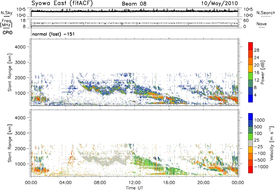Click the 'Power [dB]' colorbar label
The height and width of the screenshot is (190, 275).
(x=262, y=72)
